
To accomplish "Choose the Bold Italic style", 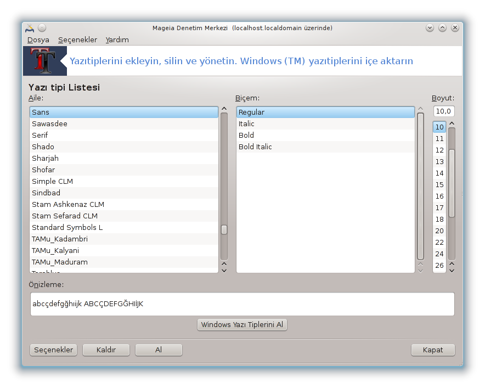I will pyautogui.click(x=325, y=147).
